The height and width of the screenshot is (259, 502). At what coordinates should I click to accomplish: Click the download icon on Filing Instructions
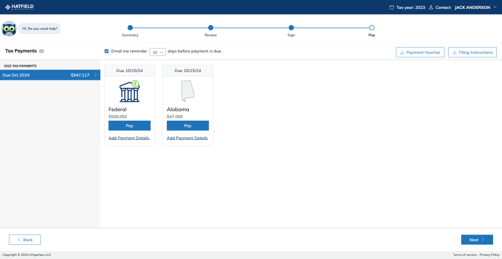tap(454, 52)
